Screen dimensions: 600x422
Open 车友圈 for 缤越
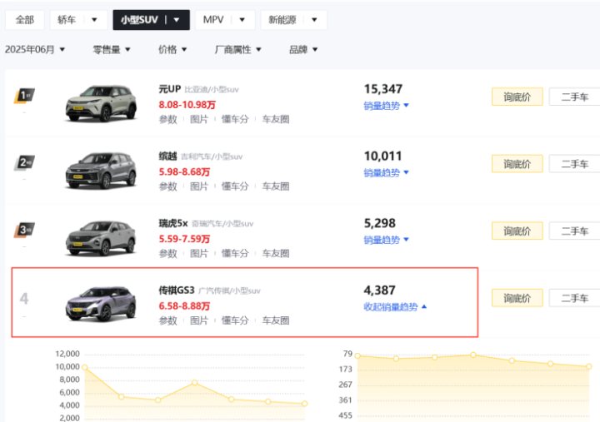tap(276, 186)
